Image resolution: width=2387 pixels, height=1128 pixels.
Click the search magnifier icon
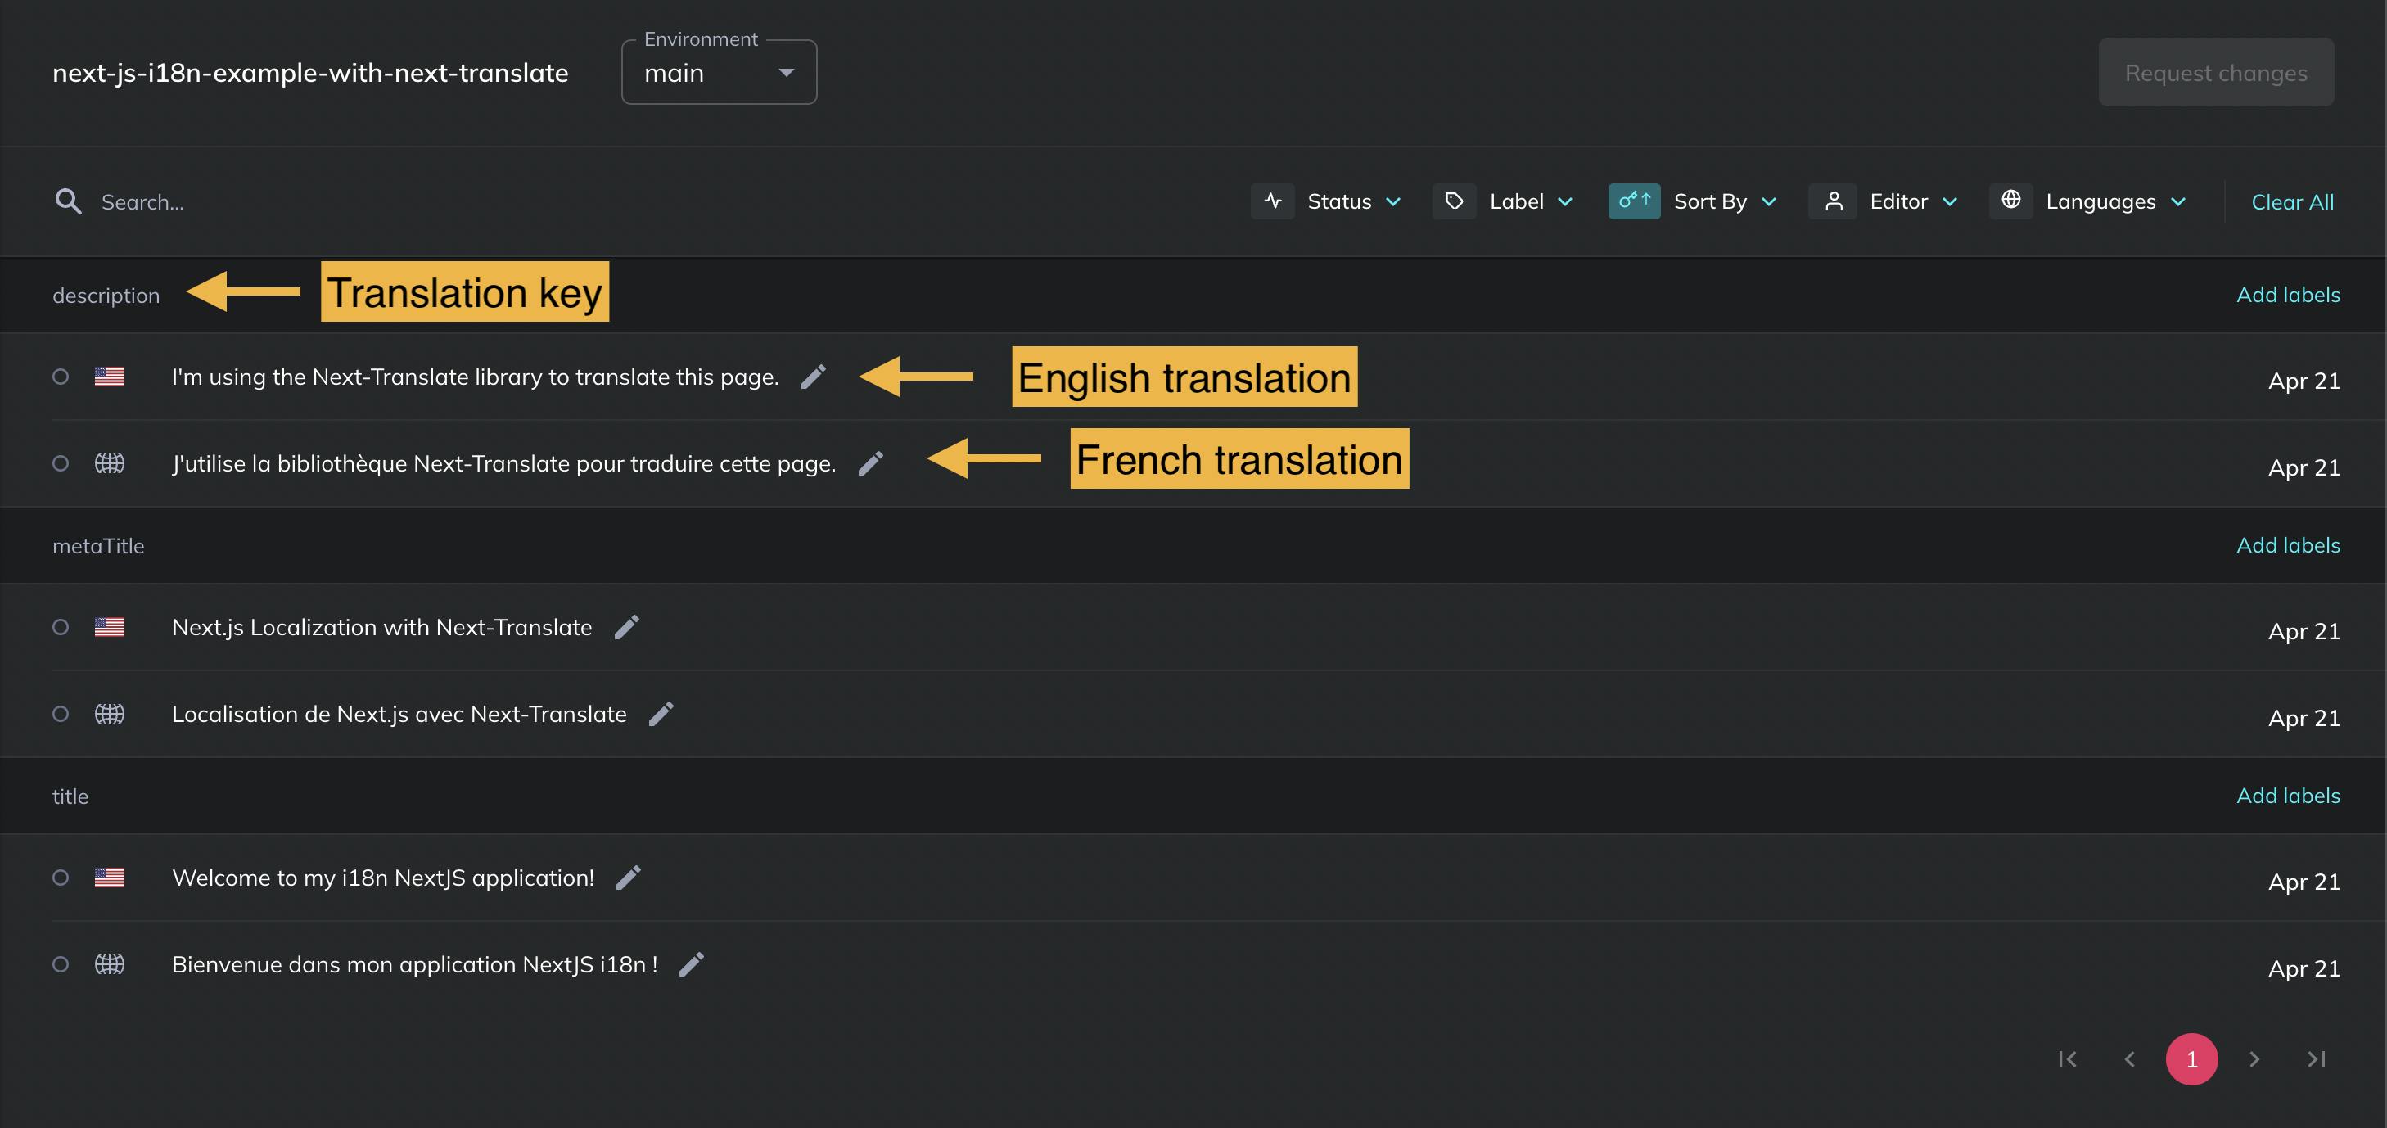point(68,201)
